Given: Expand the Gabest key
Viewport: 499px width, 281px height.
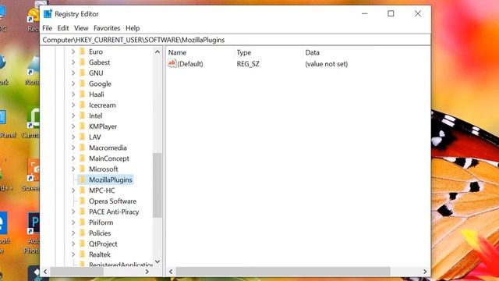Looking at the screenshot, I should pos(73,62).
